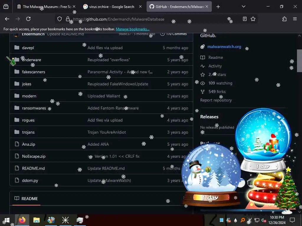
Task: Open Firefox View icon beside the tabs
Action: click(6, 7)
